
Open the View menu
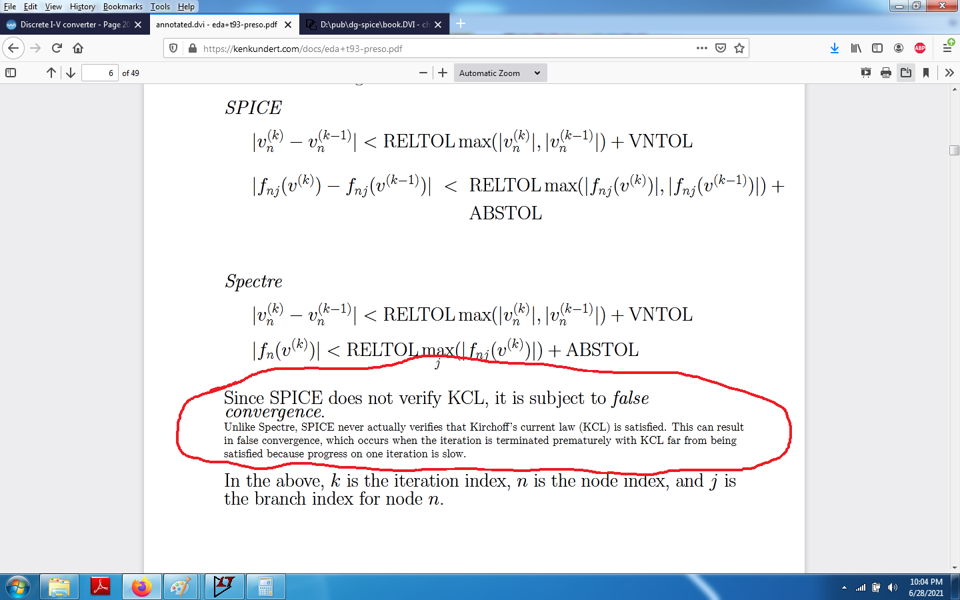click(x=53, y=7)
